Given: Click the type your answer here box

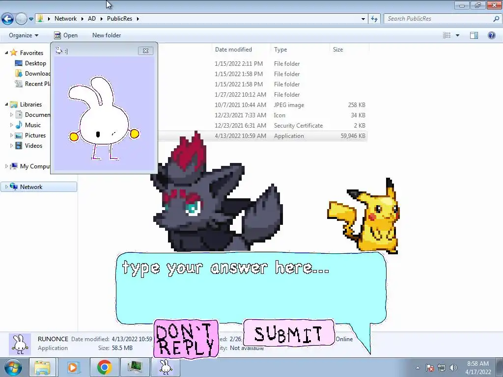Looking at the screenshot, I should point(251,287).
